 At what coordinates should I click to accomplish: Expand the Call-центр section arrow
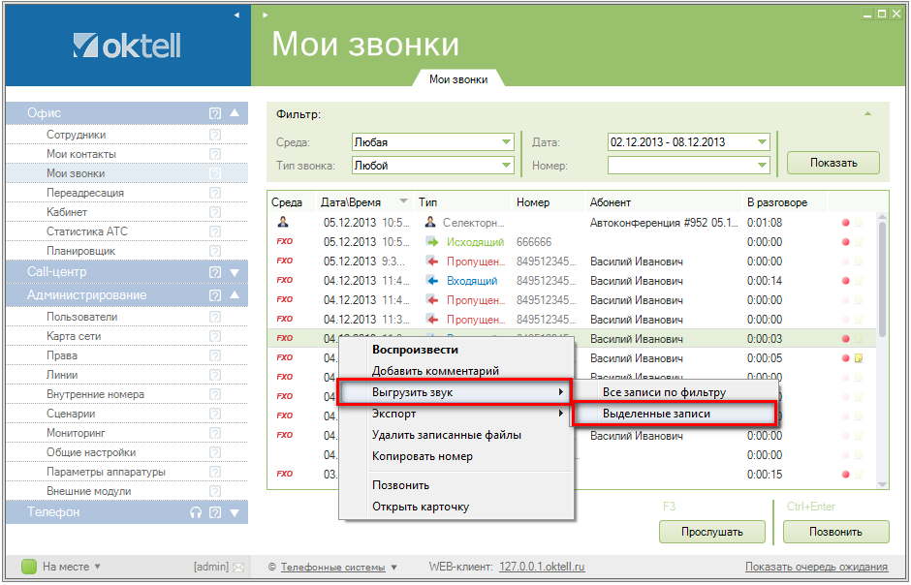(234, 272)
